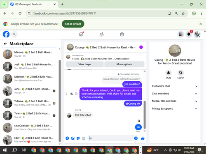Image resolution: width=206 pixels, height=154 pixels.
Task: Open Task View on taskbar
Action: 24,150
